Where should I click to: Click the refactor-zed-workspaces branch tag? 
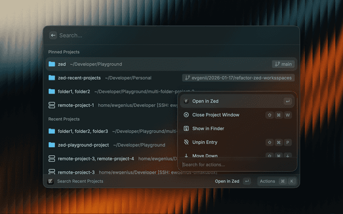click(238, 78)
